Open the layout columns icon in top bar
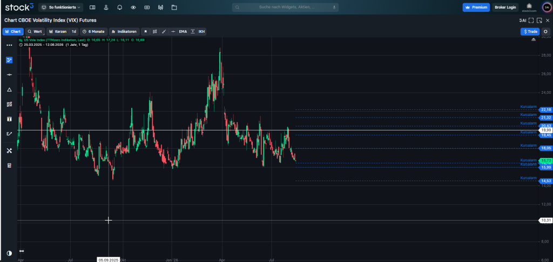The width and height of the screenshot is (553, 262). [x=92, y=7]
